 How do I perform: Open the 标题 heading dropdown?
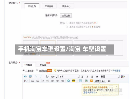click(110, 77)
